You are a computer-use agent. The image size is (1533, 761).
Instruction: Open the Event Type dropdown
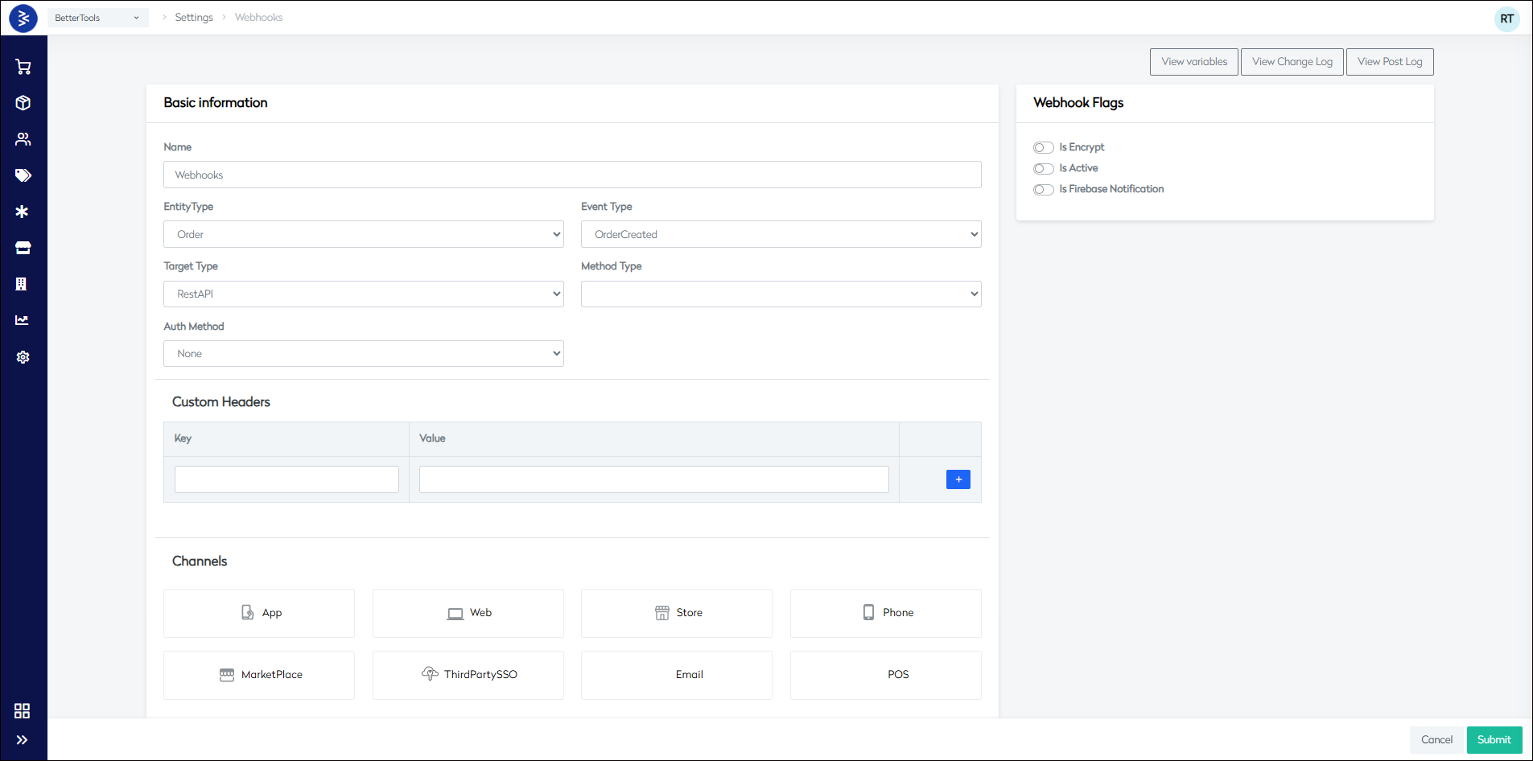pyautogui.click(x=780, y=234)
